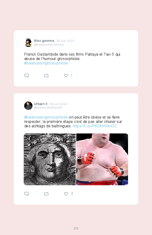Viewport: 152px width, 235px height.
Task: Open the #balancetongrossophobe hashtag in Urbain II's tweet
Action: coord(46,117)
